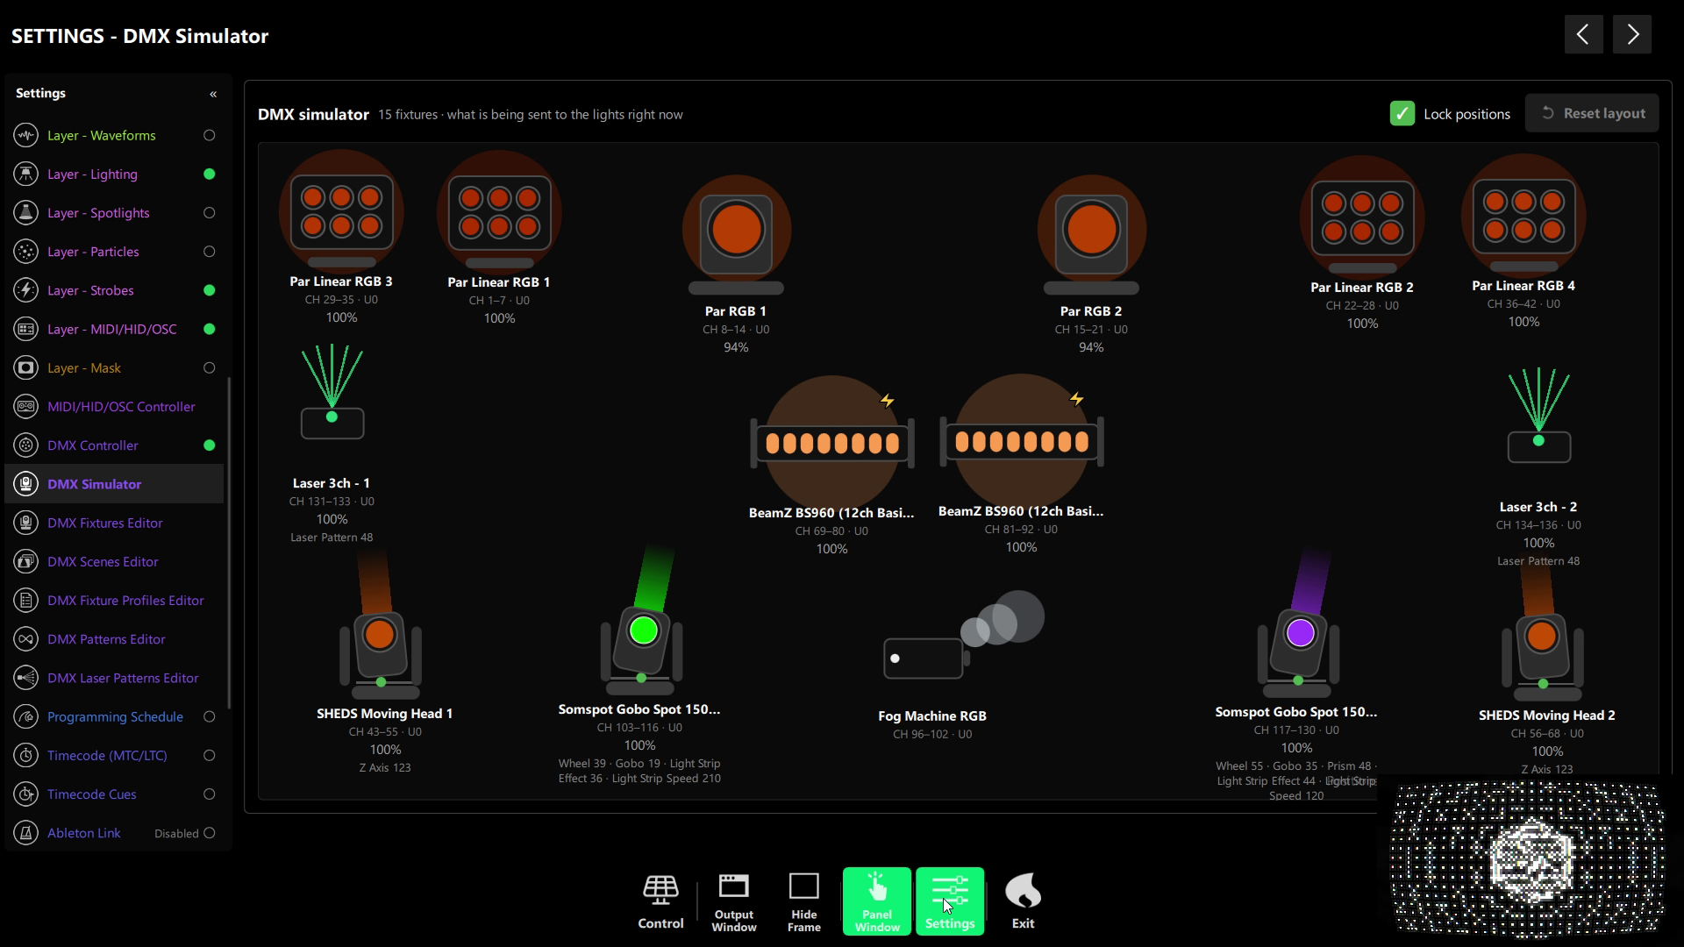Viewport: 1684px width, 947px height.
Task: Click the Settings button in bottom toolbar
Action: [950, 901]
